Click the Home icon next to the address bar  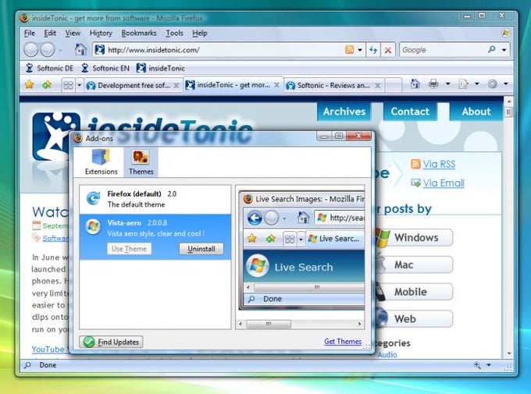click(x=80, y=49)
